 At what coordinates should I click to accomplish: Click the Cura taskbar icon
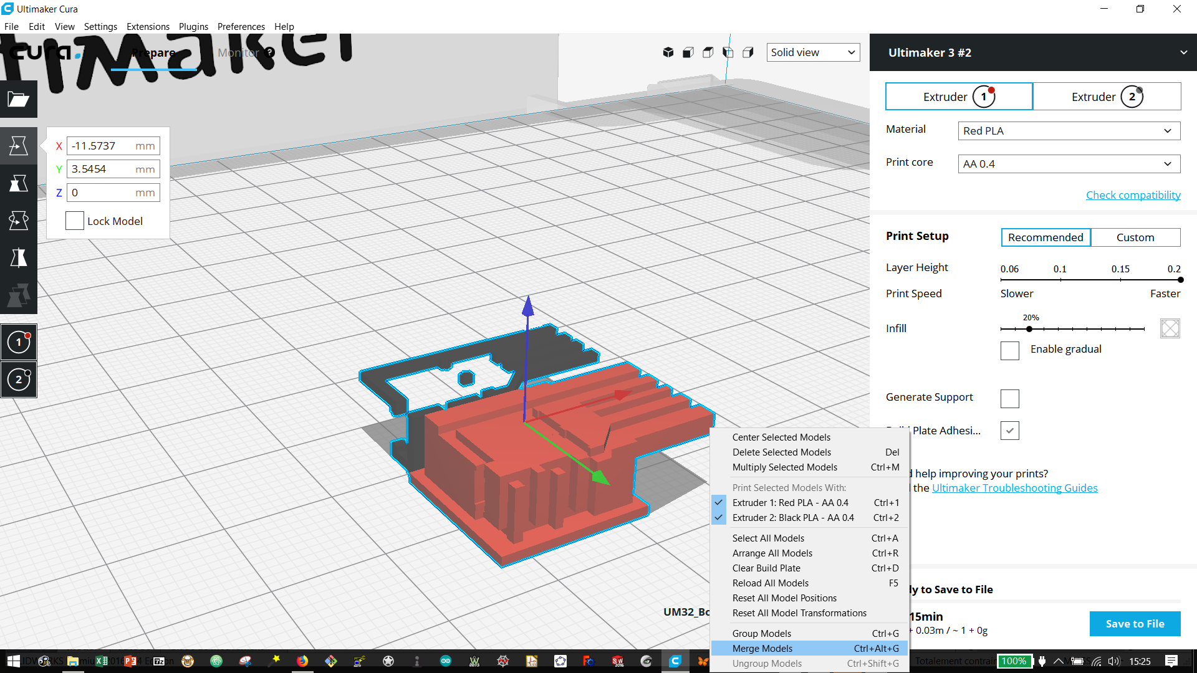click(x=675, y=661)
